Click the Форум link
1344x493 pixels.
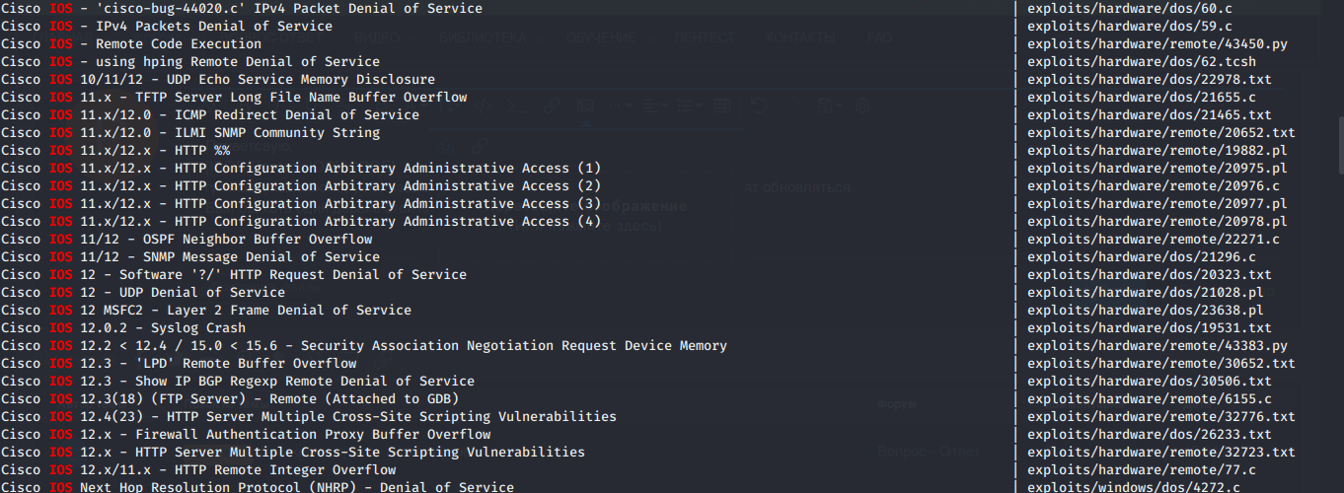(x=897, y=403)
